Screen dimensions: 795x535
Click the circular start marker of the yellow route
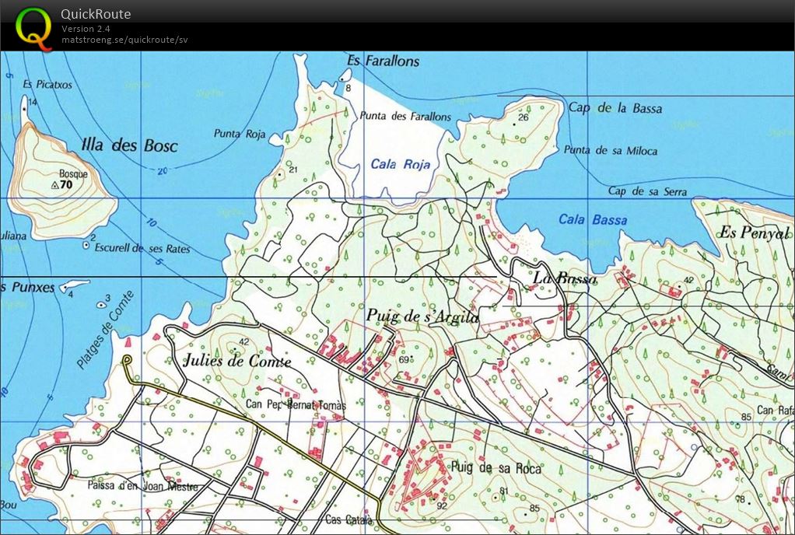click(127, 360)
